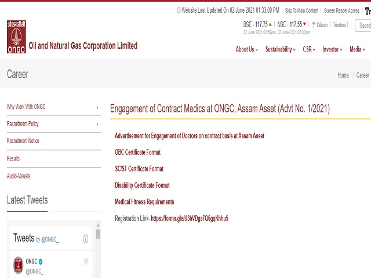Open the tweets info icon
The height and width of the screenshot is (278, 371).
pyautogui.click(x=85, y=239)
